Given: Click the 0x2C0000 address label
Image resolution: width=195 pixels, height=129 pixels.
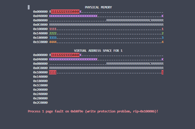Looking at the screenshot, I should [40, 103].
